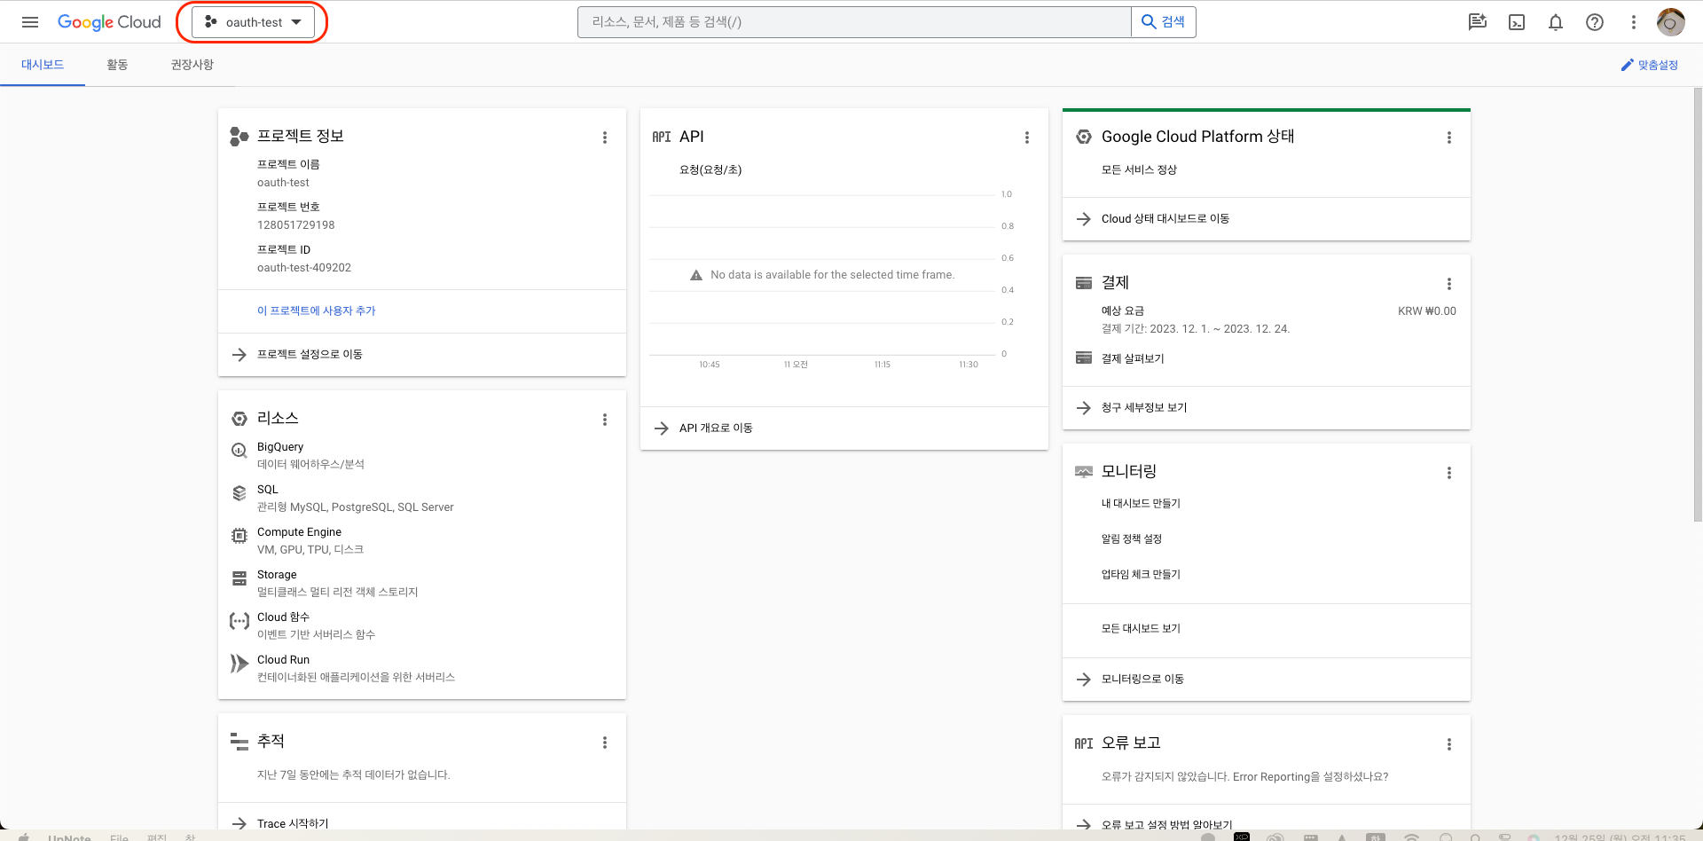Click the Google Cloud logo

pyautogui.click(x=109, y=22)
